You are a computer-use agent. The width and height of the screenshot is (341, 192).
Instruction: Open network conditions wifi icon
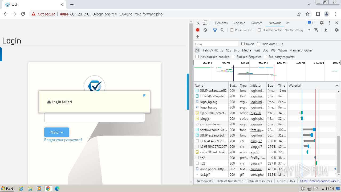tap(316, 30)
